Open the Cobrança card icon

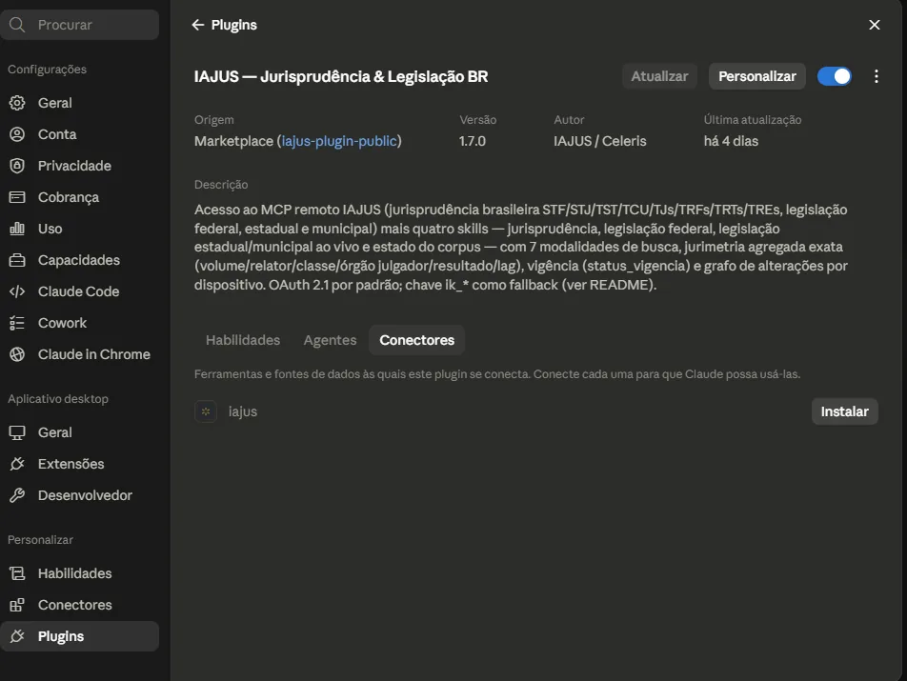coord(17,197)
